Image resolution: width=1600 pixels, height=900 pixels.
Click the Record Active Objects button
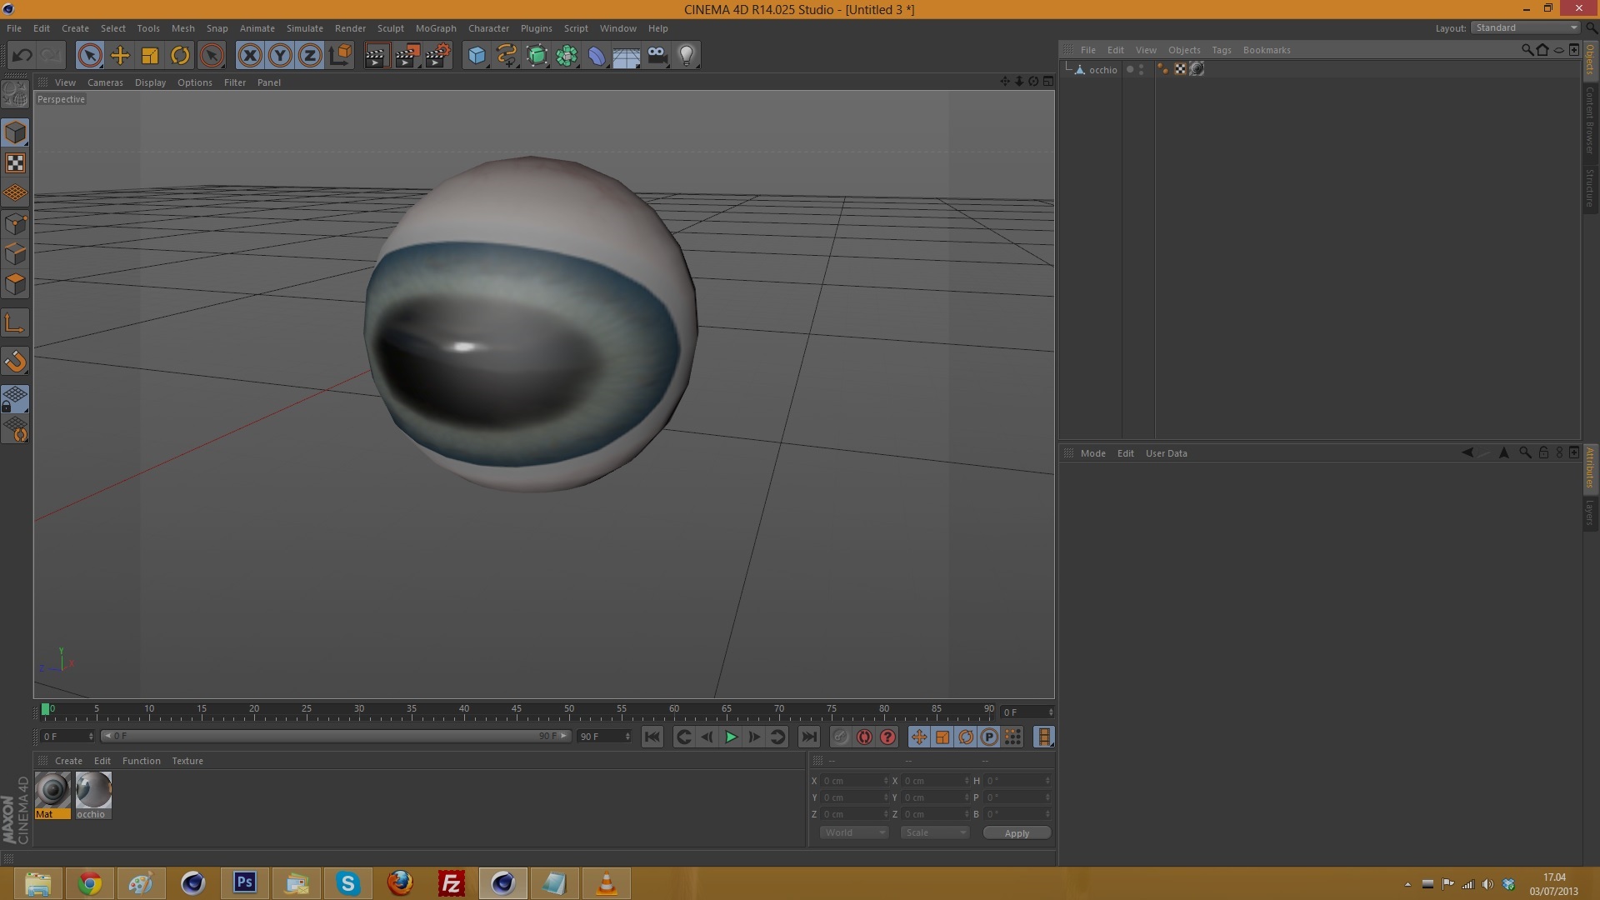pyautogui.click(x=841, y=737)
